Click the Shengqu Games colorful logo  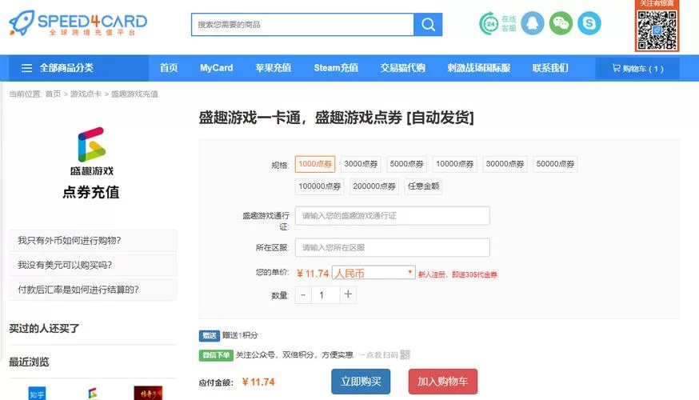click(x=91, y=145)
